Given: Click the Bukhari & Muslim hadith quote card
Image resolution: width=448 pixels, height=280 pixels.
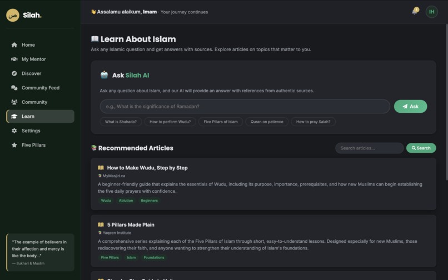Looking at the screenshot, I should (40, 252).
